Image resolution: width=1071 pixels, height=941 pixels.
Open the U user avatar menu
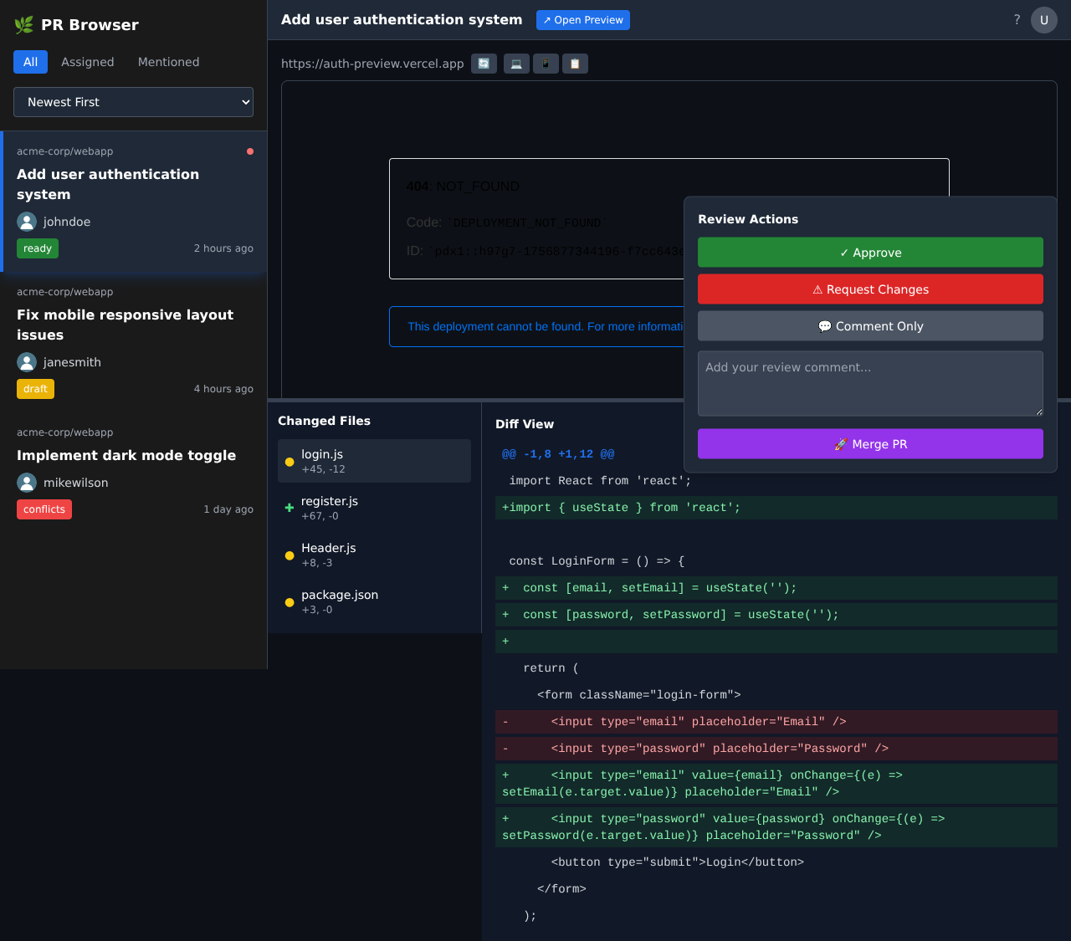point(1043,19)
